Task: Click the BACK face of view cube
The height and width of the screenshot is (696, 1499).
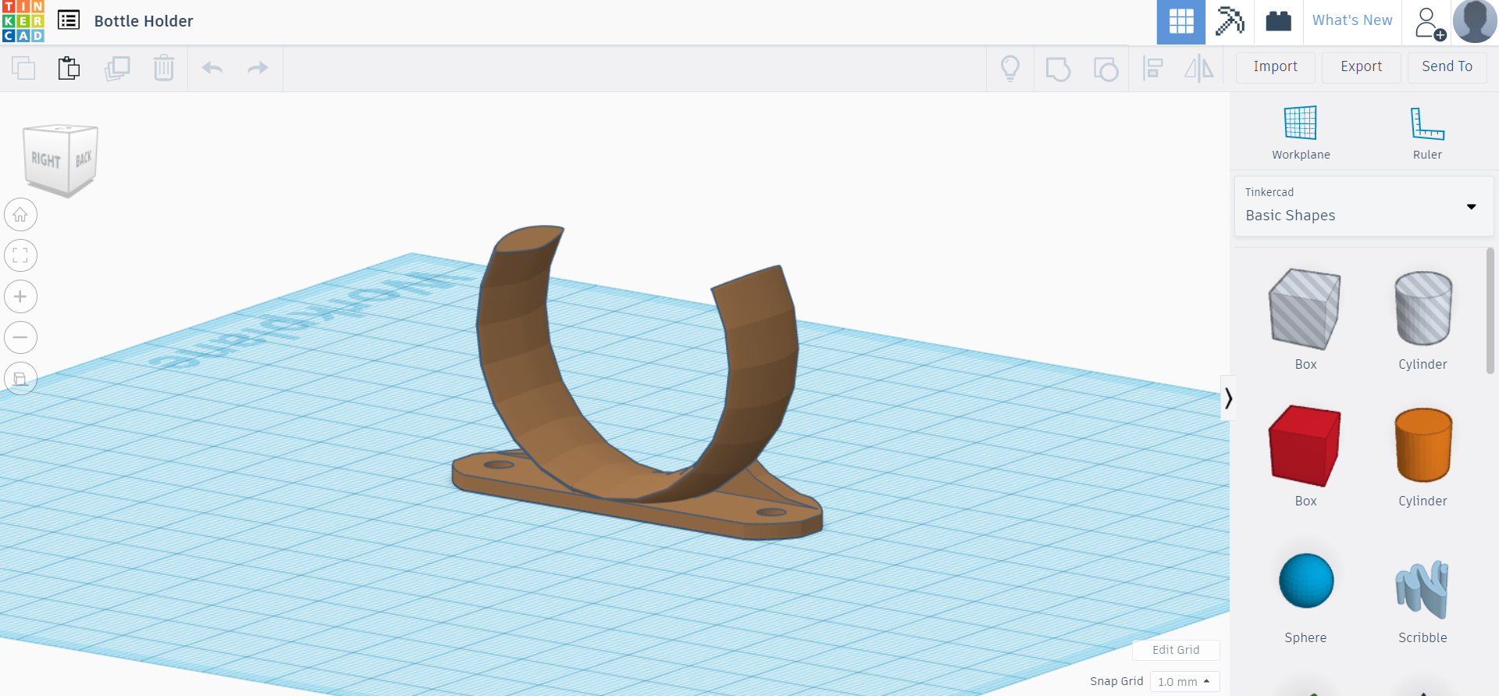Action: click(84, 159)
